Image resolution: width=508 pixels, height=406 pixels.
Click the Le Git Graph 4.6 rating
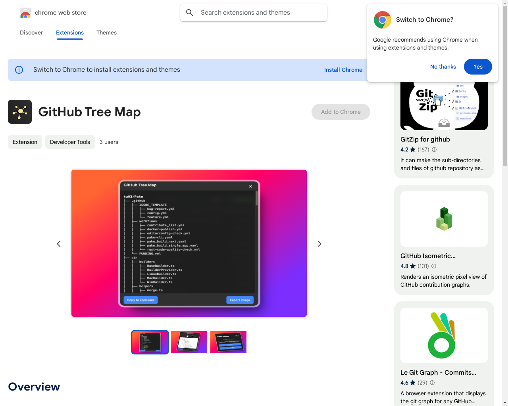pos(404,383)
